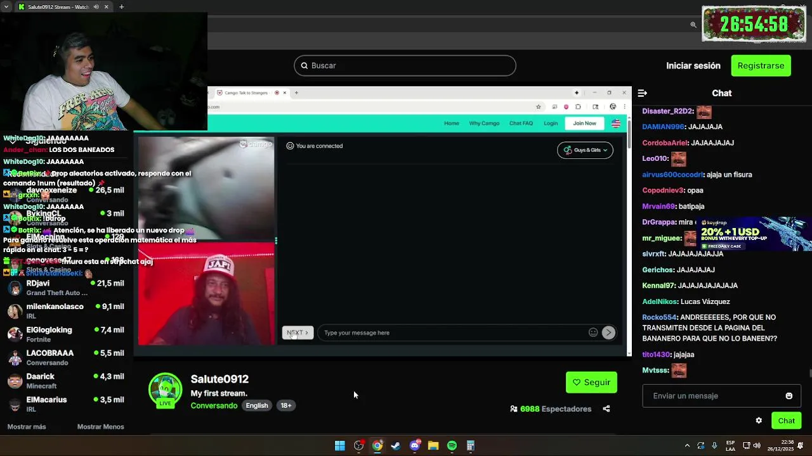The height and width of the screenshot is (456, 812).
Task: Mute the Salute0912 Stream browser tab
Action: (96, 7)
